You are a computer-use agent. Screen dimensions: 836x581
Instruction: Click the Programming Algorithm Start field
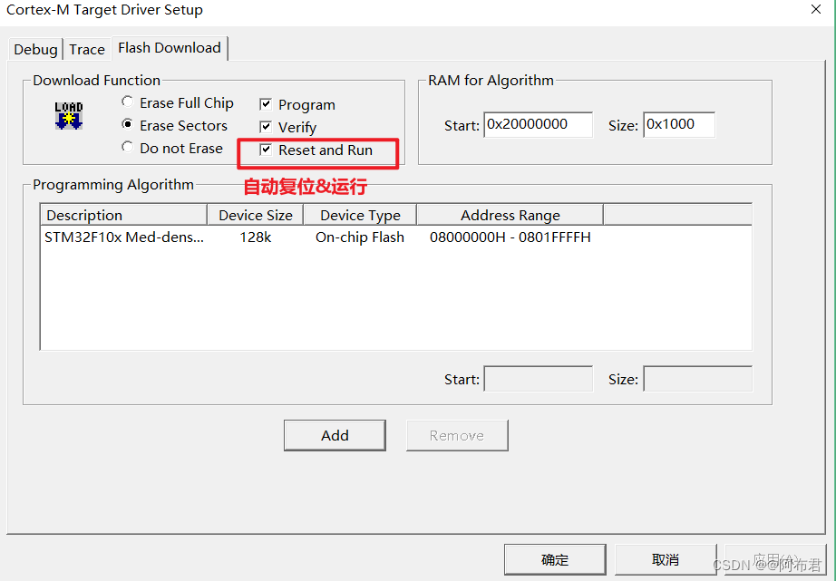click(538, 379)
